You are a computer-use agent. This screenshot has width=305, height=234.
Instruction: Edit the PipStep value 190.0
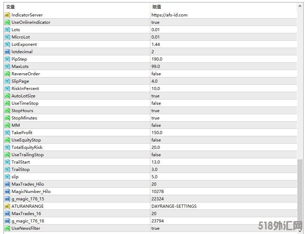pos(157,59)
